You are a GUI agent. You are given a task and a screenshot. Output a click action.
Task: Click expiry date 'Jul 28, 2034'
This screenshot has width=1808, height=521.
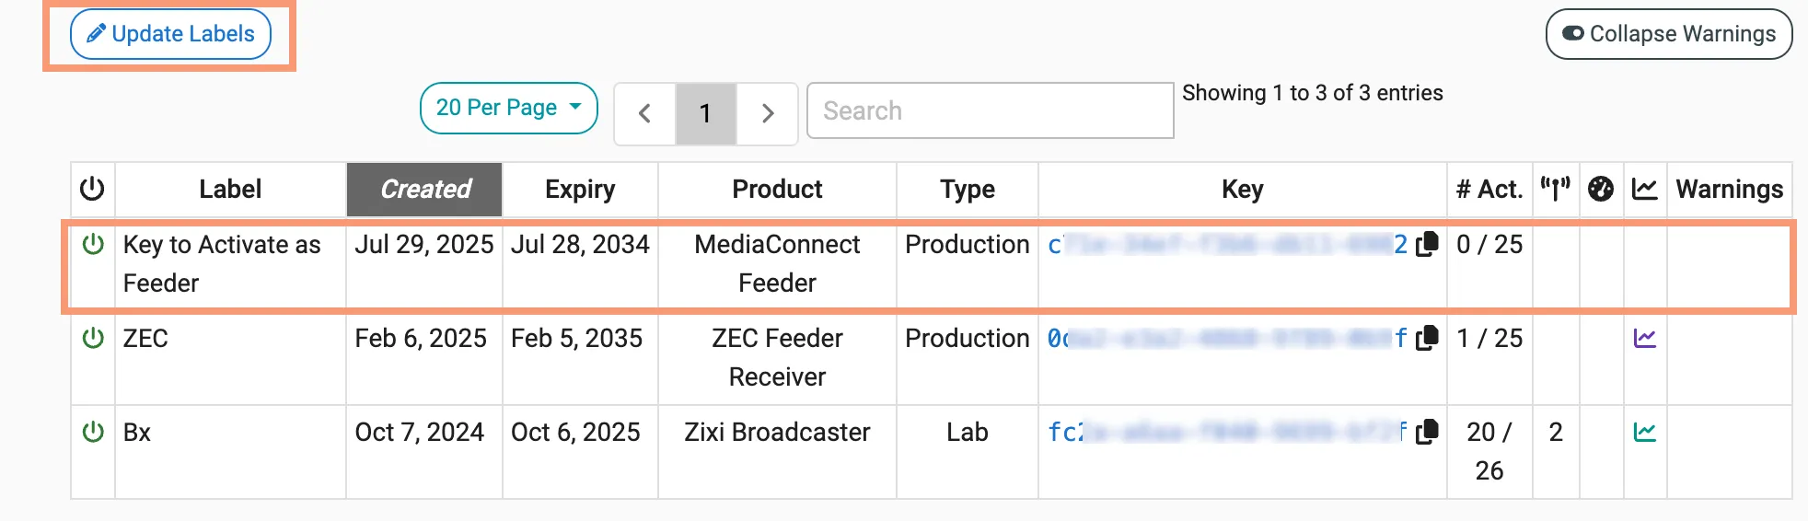coord(580,244)
